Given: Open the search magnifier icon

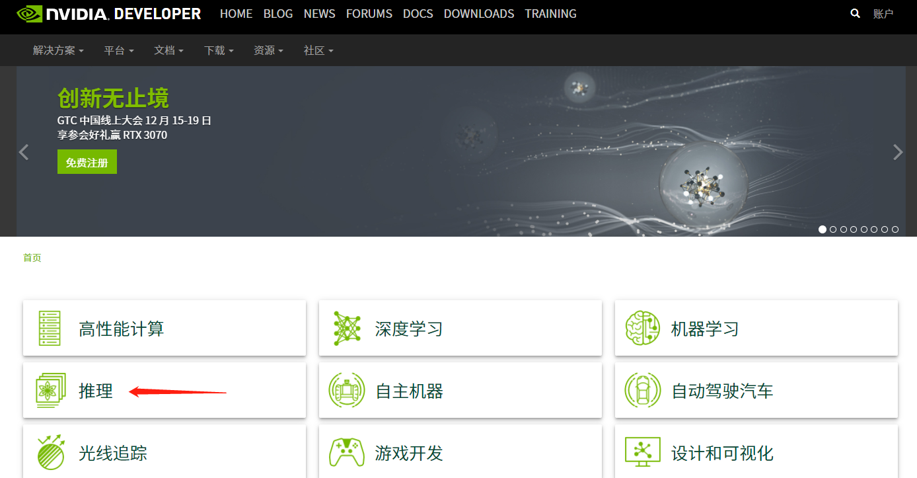Looking at the screenshot, I should pos(856,13).
